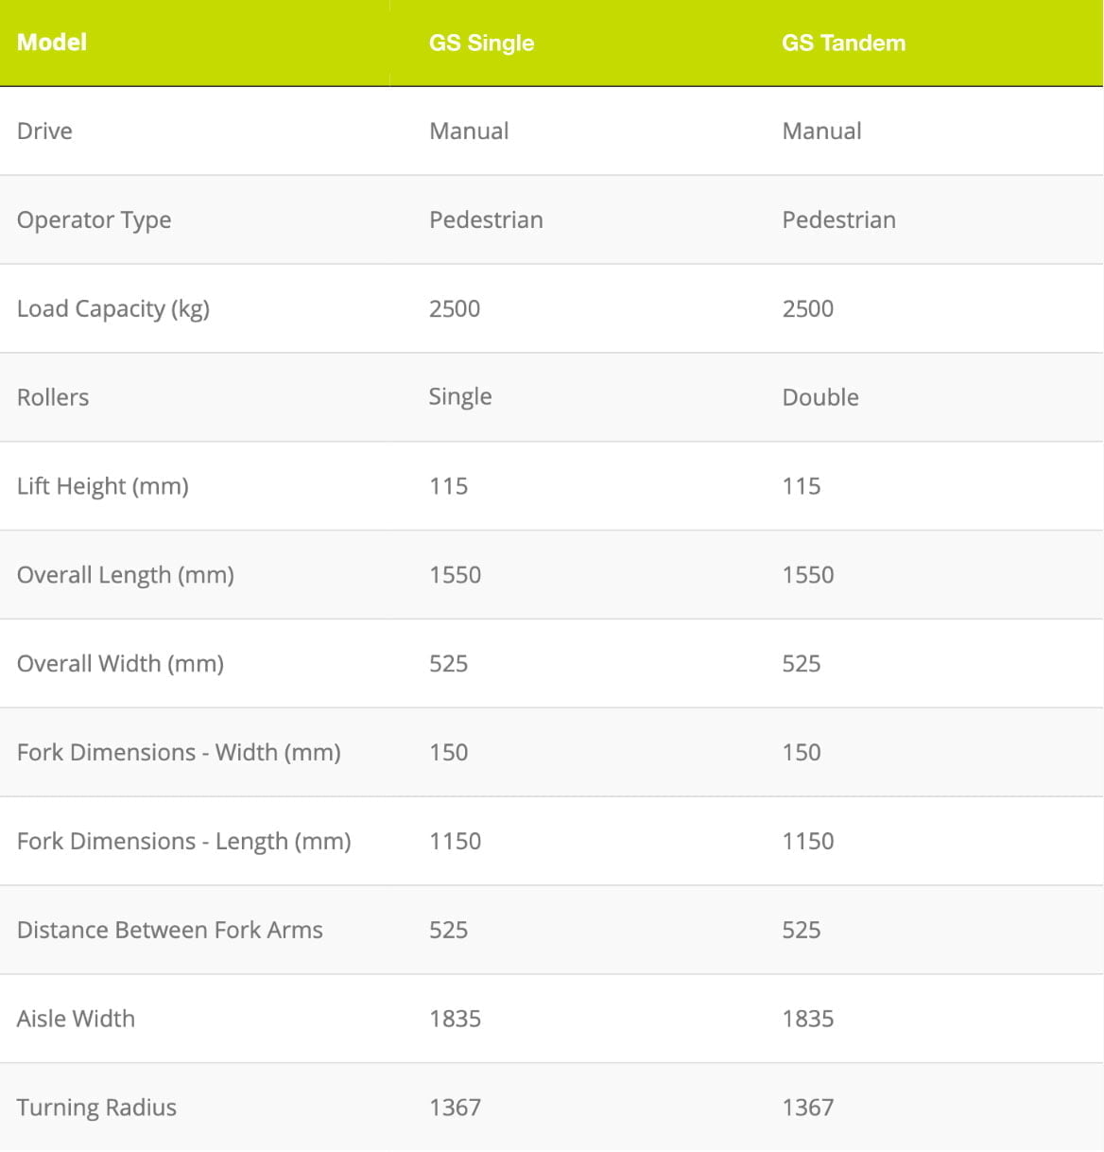Click the Distance Between Fork Arms label
This screenshot has height=1152, width=1104.
point(169,930)
